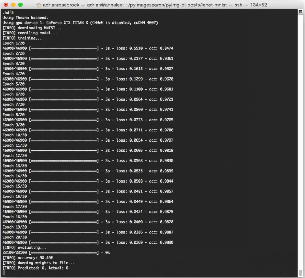Click 'Epoch 5/20' text
Viewport: 305px width, 278px height.
pyautogui.click(x=14, y=84)
